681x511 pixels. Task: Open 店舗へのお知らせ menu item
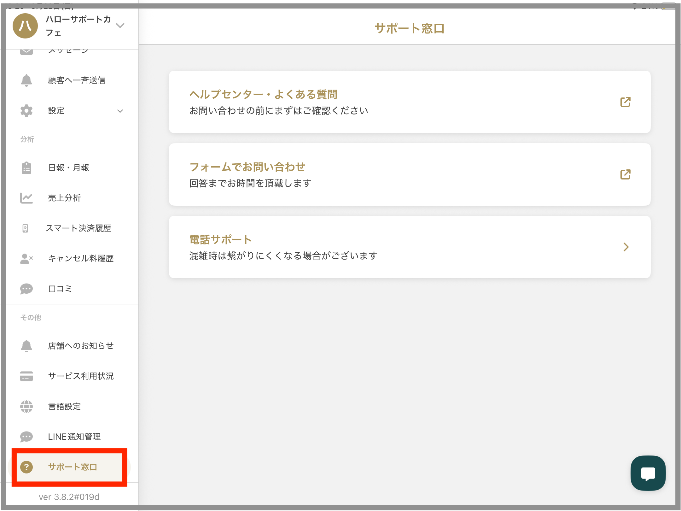pos(80,346)
